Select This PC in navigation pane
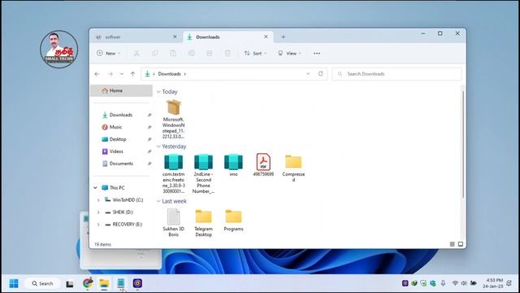520x293 pixels. tap(117, 188)
